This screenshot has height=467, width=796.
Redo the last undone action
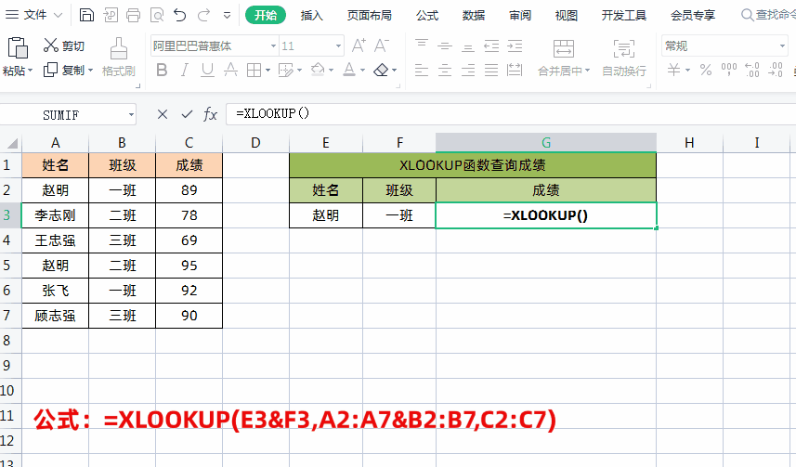[x=203, y=15]
